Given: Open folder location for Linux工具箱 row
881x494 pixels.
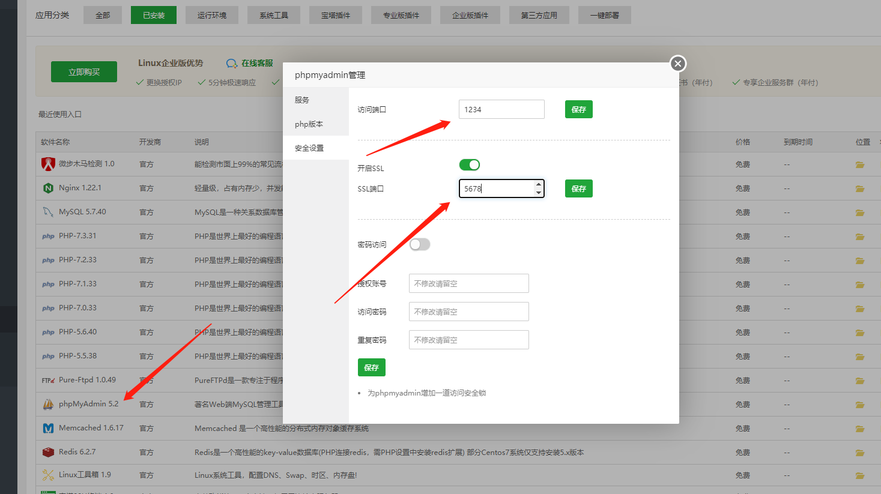Looking at the screenshot, I should [860, 475].
